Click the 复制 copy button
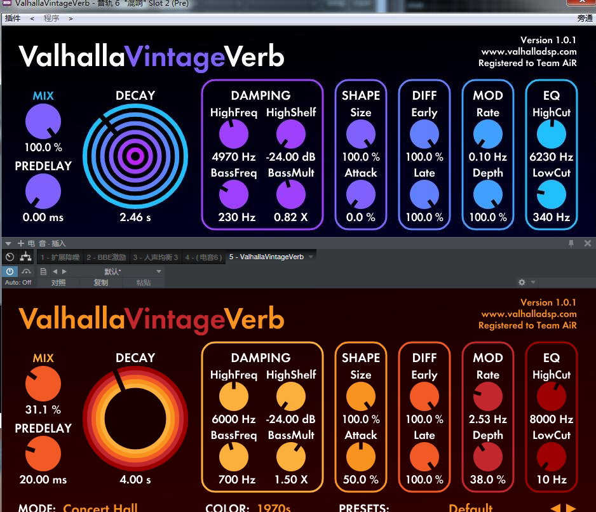The width and height of the screenshot is (596, 512). (101, 283)
